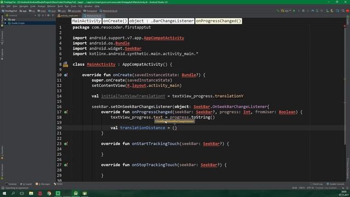Click the object : ...BarChangeListener breadcrumb
This screenshot has width=350, height=197.
coord(161,21)
